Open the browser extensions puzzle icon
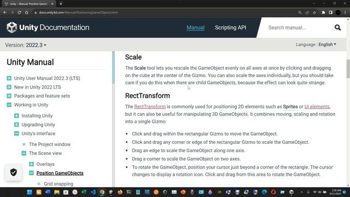The image size is (350, 197). 323,13
